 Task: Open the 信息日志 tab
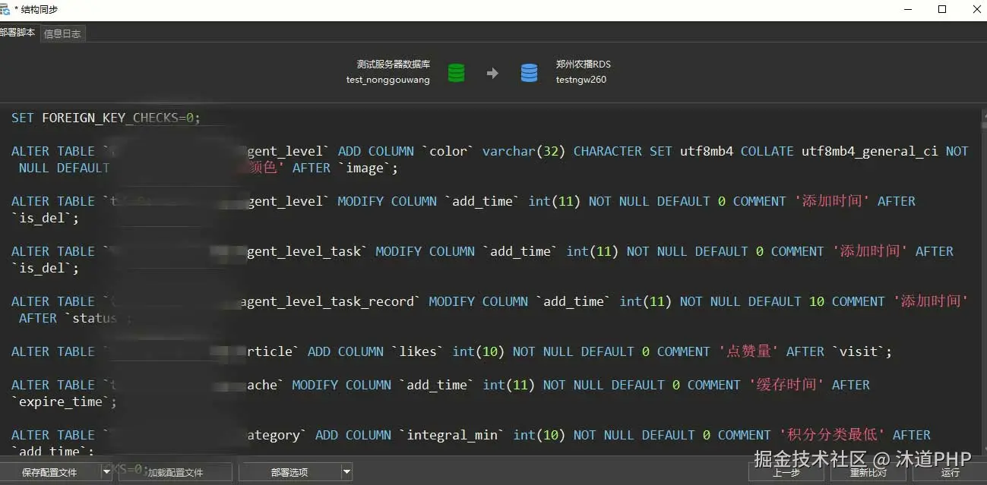tap(62, 33)
